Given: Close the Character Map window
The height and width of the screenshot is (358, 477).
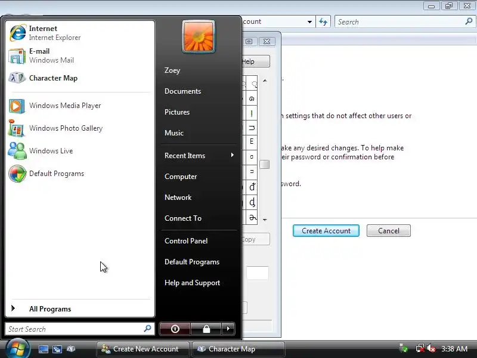Looking at the screenshot, I should pos(267,41).
